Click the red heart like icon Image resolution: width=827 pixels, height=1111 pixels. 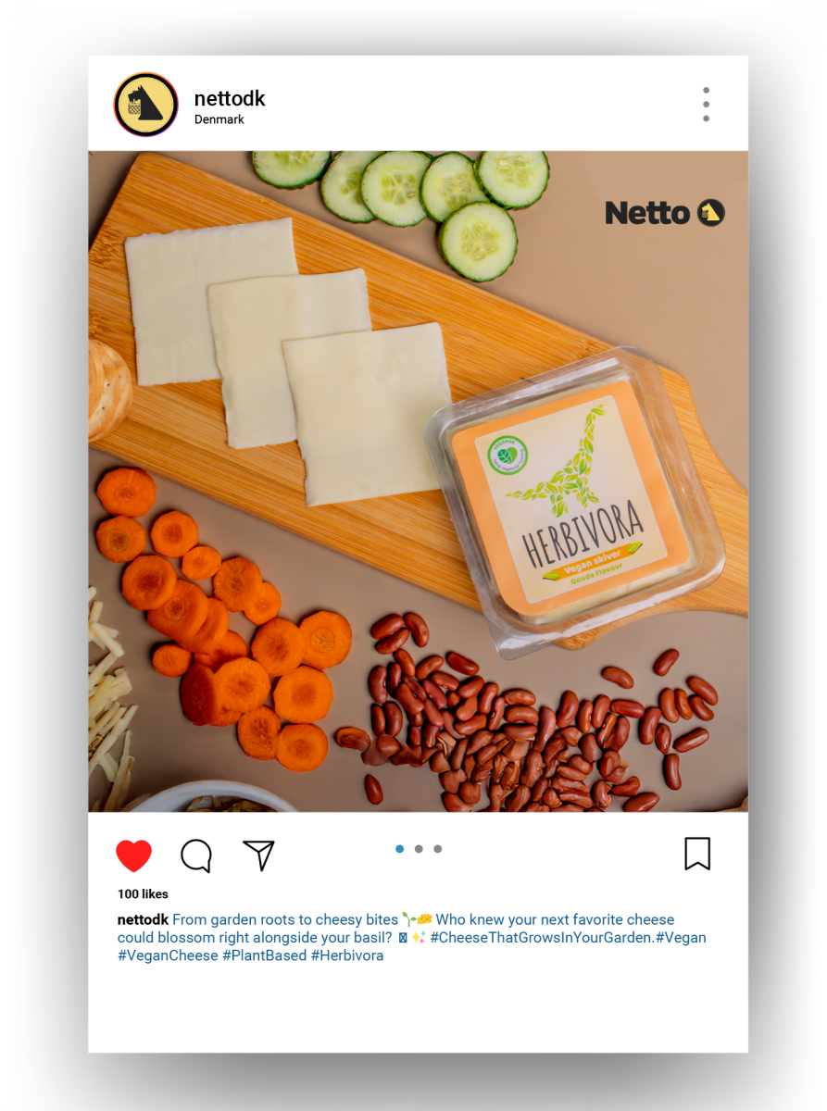click(133, 855)
